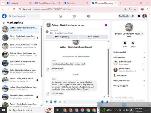Collapse Chat members section
Viewport: 151px width, 113px height.
point(129,57)
